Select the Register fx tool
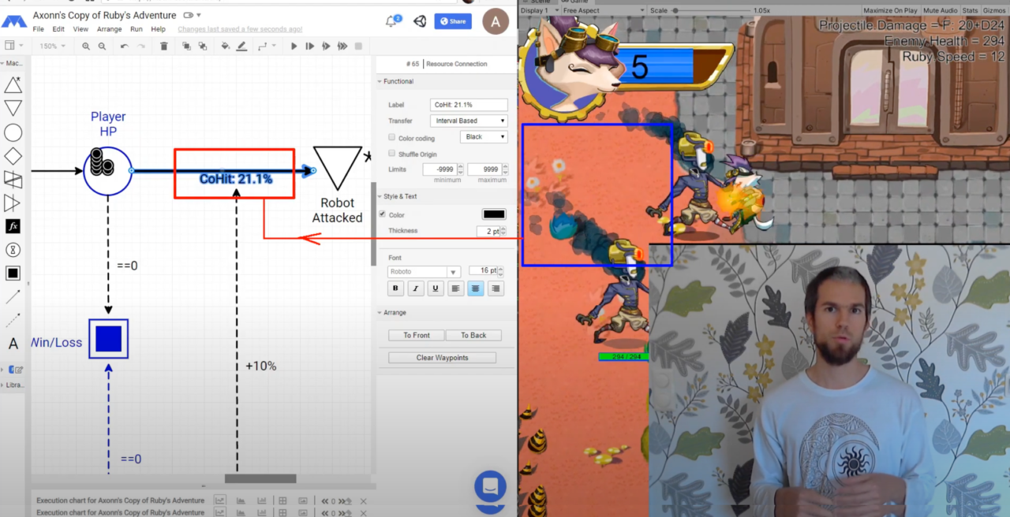This screenshot has width=1010, height=517. (x=13, y=226)
